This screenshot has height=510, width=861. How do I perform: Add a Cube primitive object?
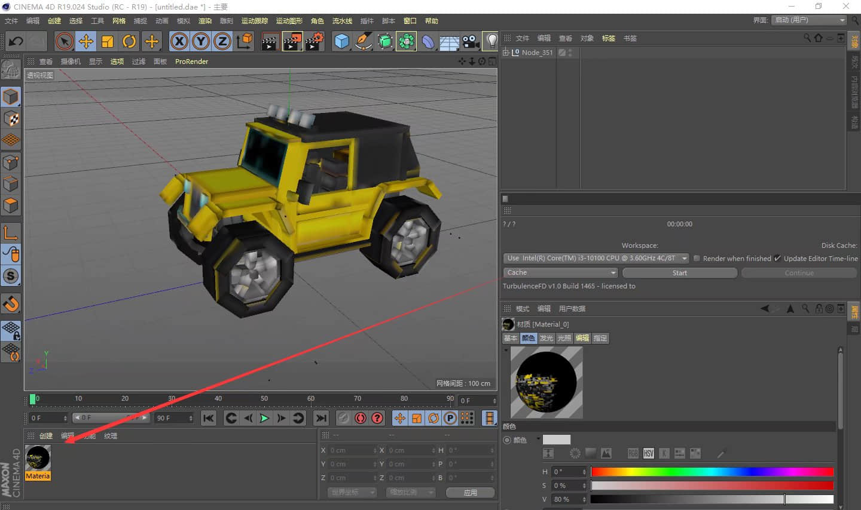[x=341, y=41]
